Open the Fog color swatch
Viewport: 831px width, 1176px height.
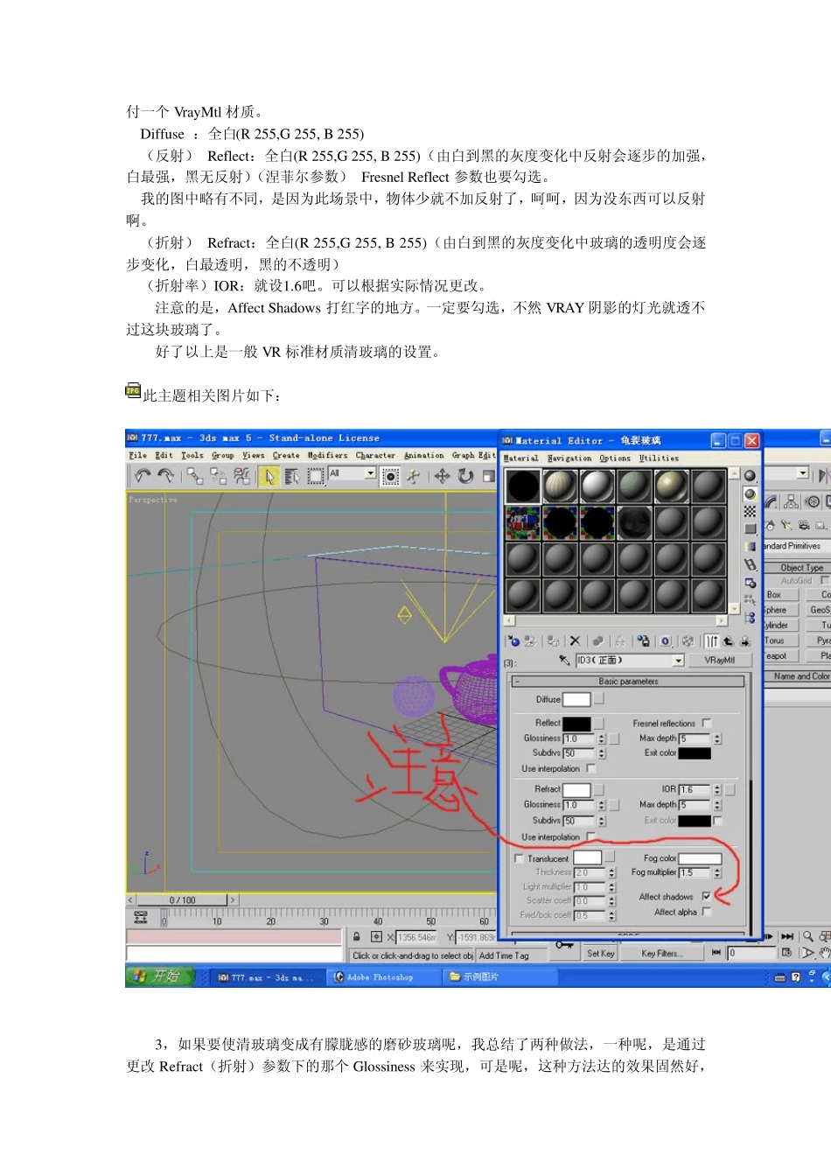click(x=700, y=859)
